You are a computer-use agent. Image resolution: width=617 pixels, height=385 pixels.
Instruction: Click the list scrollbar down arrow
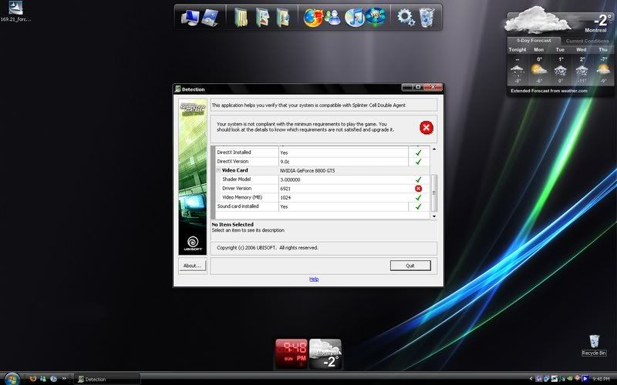(x=434, y=216)
